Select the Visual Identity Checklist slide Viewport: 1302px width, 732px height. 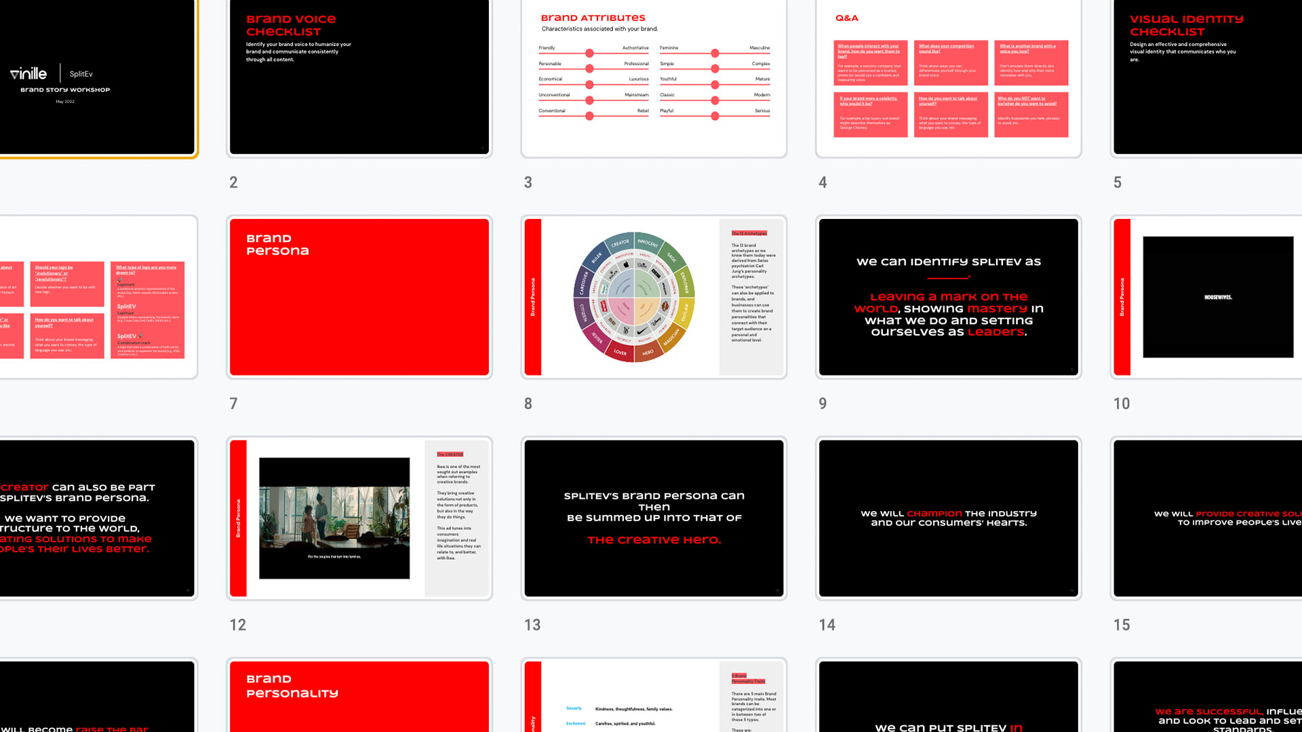click(1207, 77)
